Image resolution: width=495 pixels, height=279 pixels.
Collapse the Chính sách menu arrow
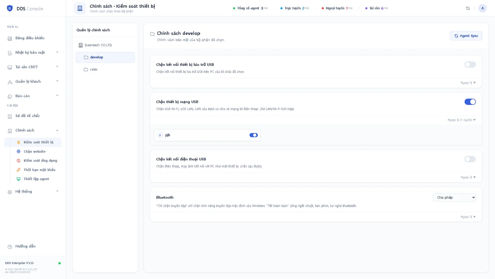pyautogui.click(x=57, y=130)
